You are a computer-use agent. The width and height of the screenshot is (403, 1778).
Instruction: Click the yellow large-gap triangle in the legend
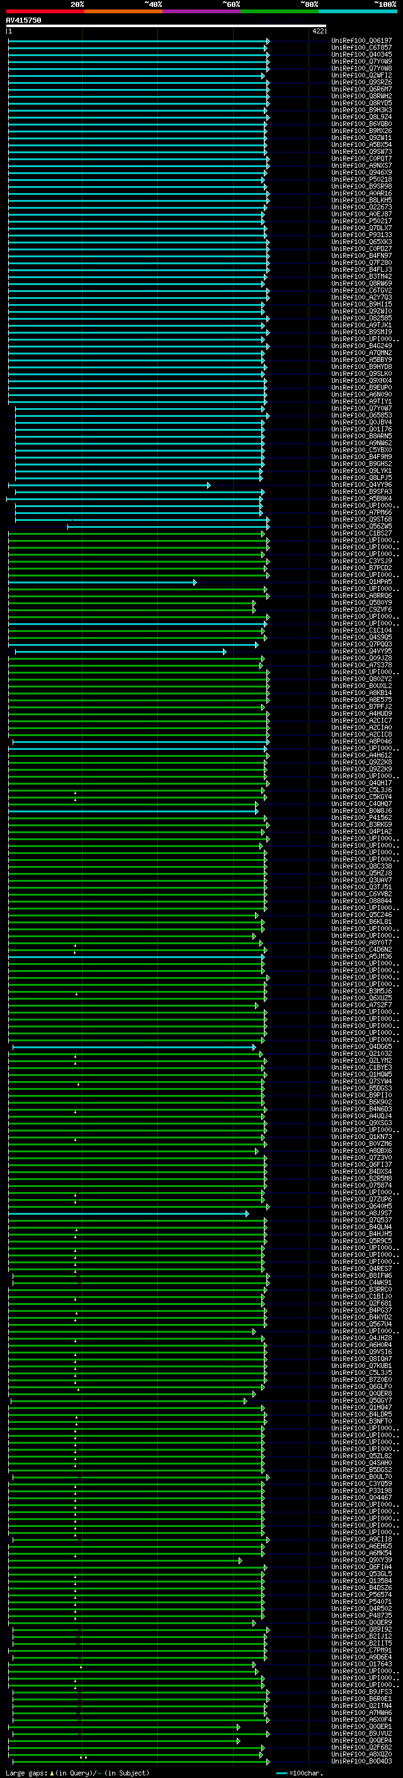(x=52, y=1772)
